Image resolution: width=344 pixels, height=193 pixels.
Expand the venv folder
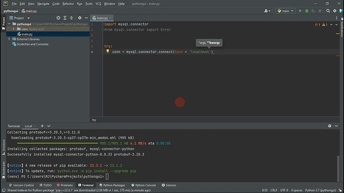13,29
